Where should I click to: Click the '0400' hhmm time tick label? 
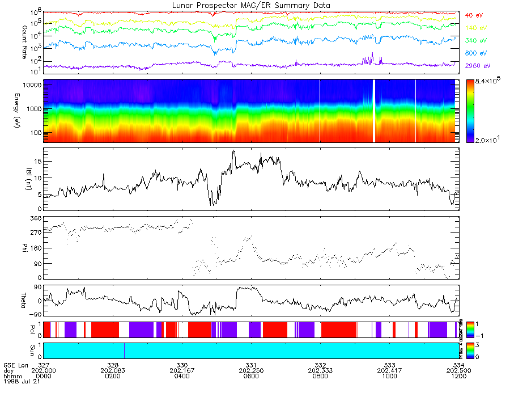[x=182, y=376]
